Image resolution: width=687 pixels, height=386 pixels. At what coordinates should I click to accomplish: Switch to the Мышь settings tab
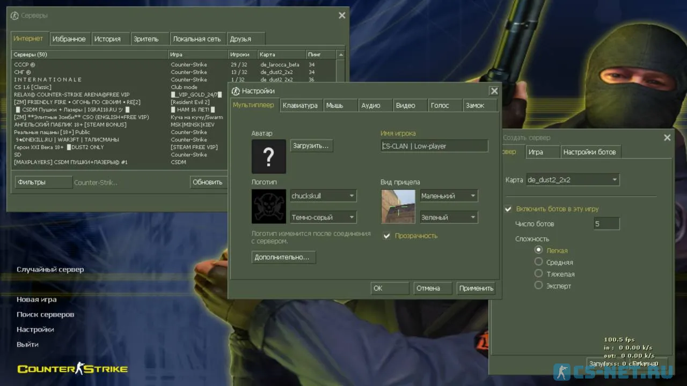pos(340,106)
